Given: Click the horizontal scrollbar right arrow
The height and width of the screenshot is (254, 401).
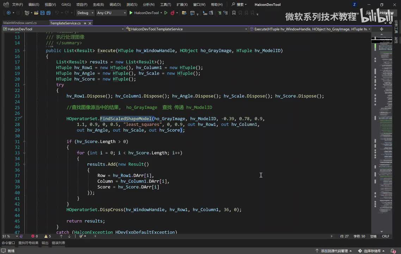Looking at the screenshot, I should click(x=332, y=236).
